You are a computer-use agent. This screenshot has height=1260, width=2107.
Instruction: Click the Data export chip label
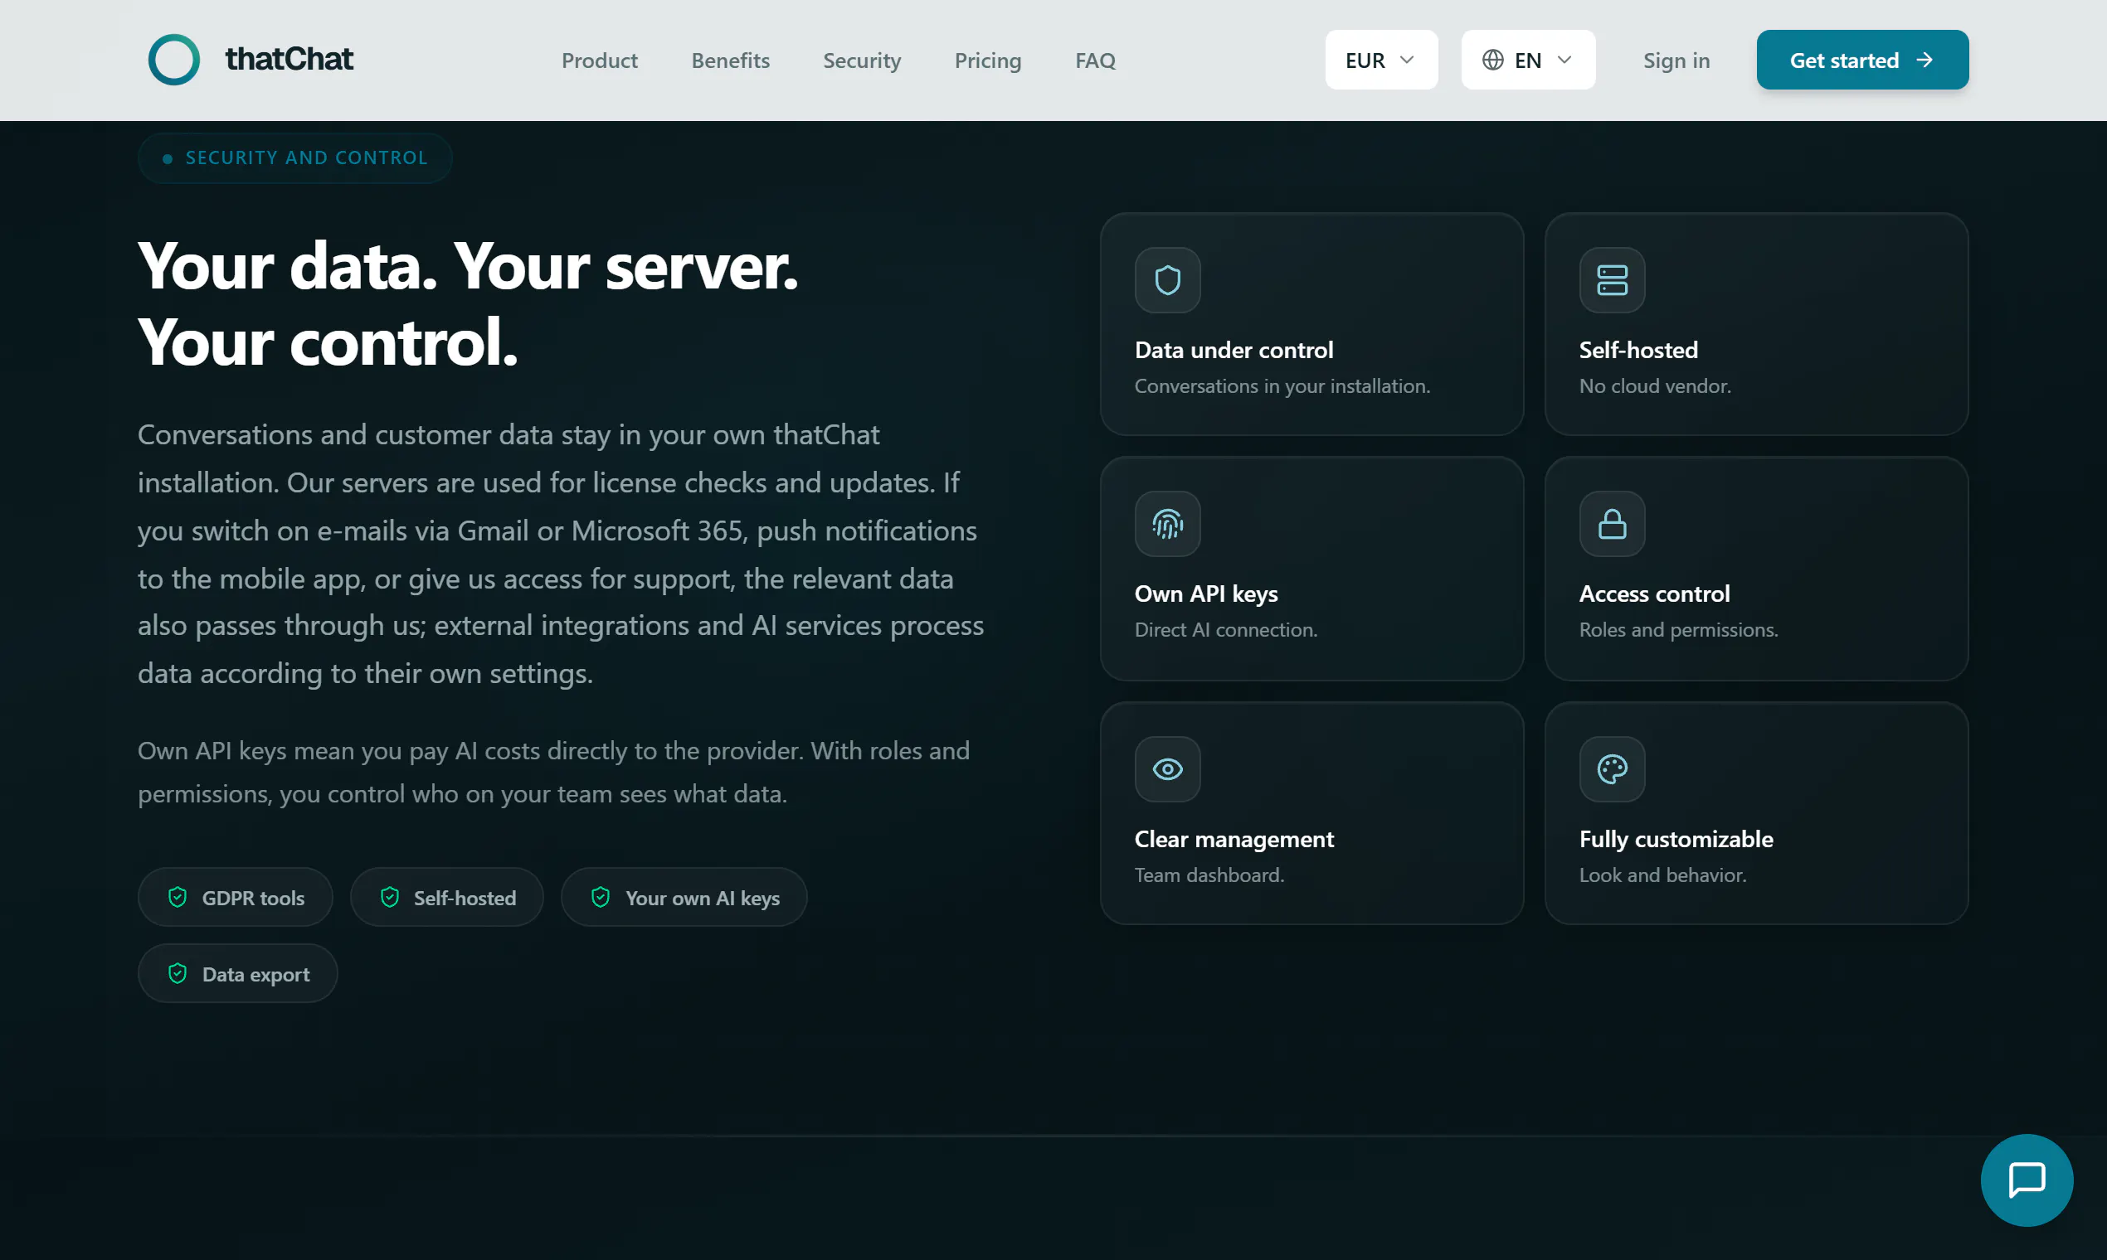[255, 975]
